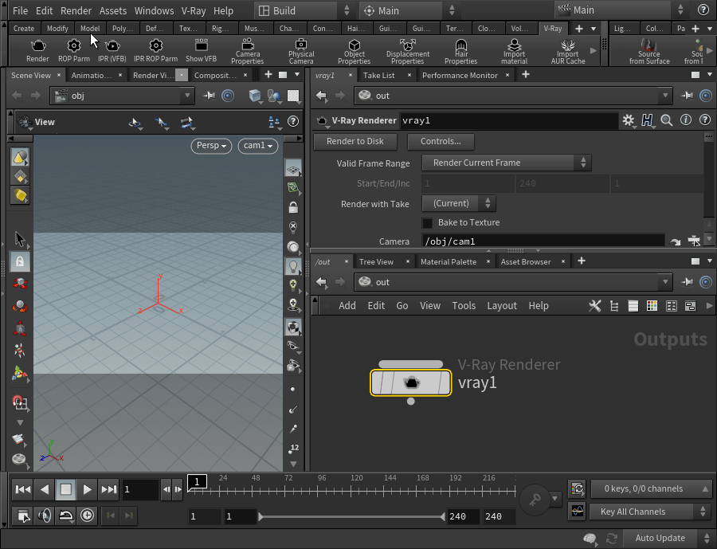Switch to the Material Palette tab
717x549 pixels.
[x=448, y=261]
